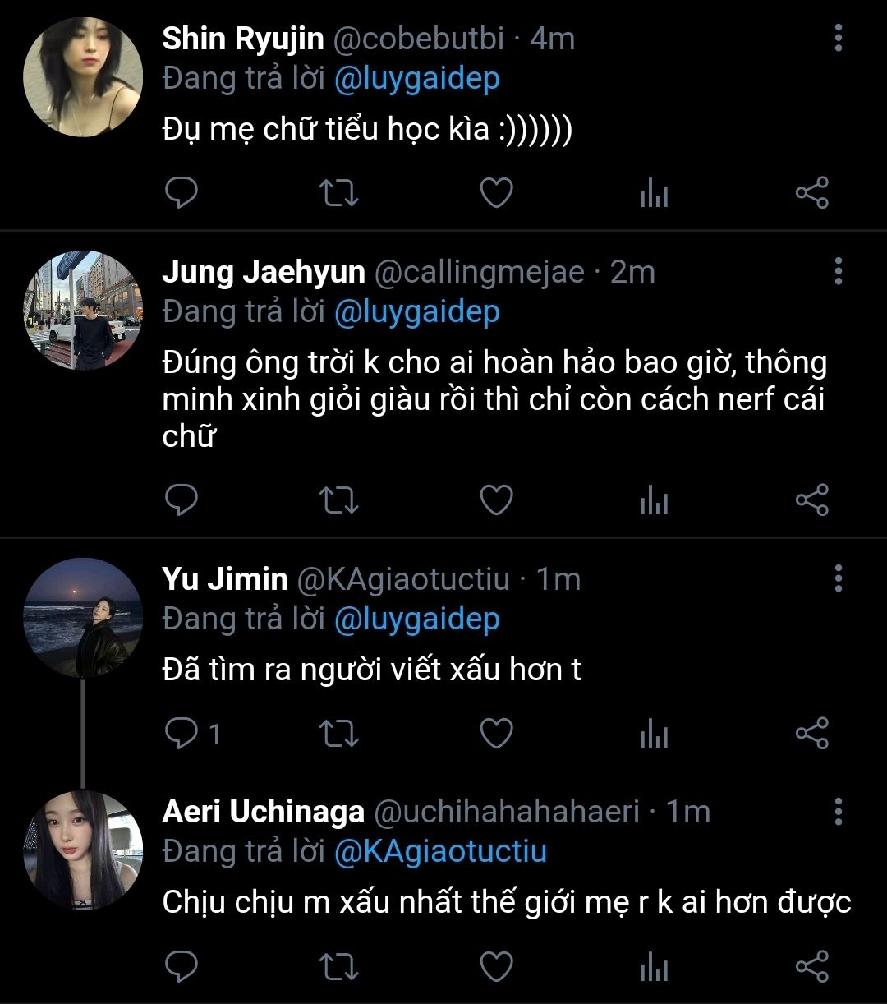
Task: Open Yu Jimin's profile avatar
Action: [83, 618]
